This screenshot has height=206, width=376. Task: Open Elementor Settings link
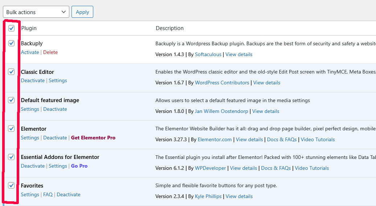(x=30, y=138)
